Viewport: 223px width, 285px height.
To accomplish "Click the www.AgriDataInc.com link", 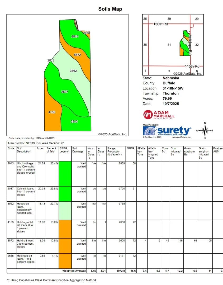I will [x=182, y=137].
